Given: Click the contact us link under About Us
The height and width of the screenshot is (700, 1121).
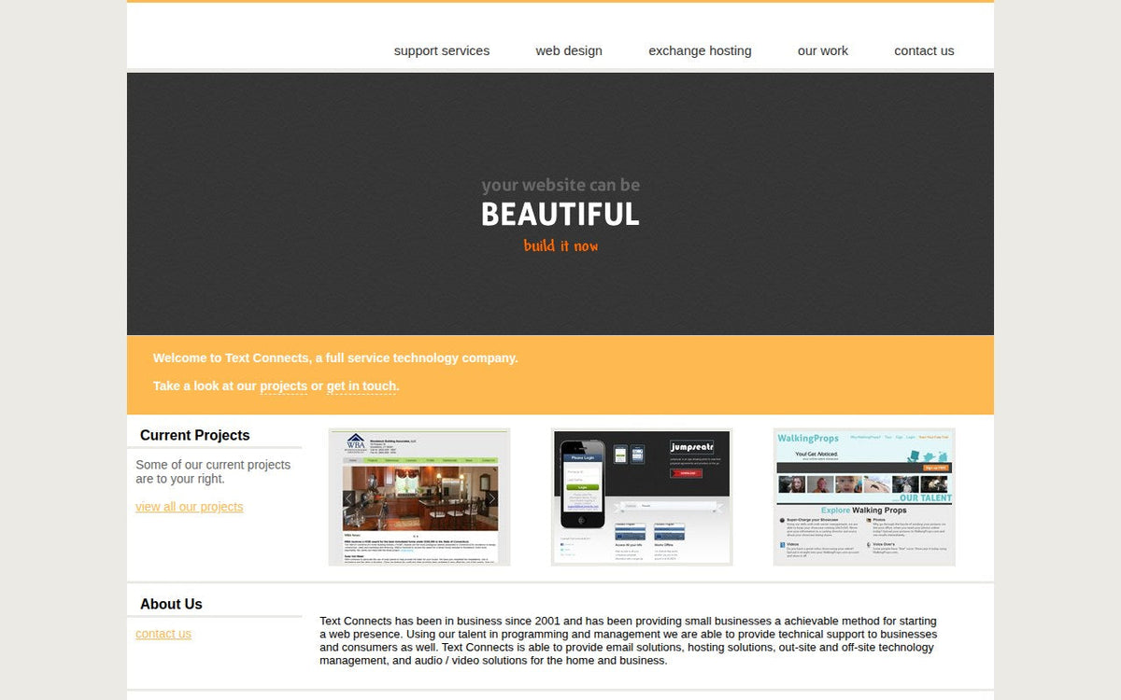Looking at the screenshot, I should [x=163, y=634].
